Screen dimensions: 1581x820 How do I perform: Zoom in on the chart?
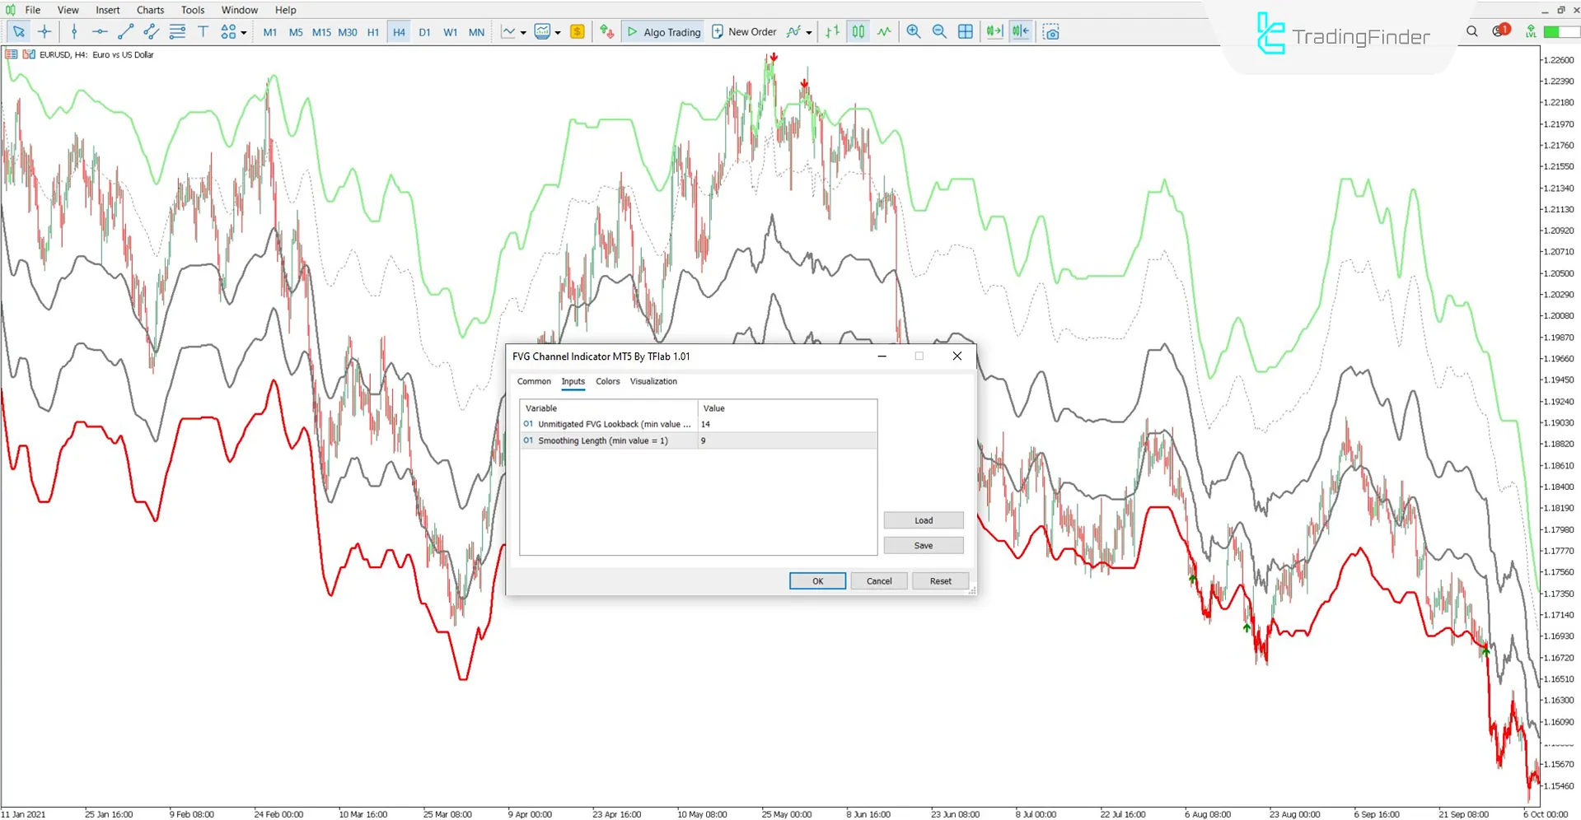click(913, 31)
